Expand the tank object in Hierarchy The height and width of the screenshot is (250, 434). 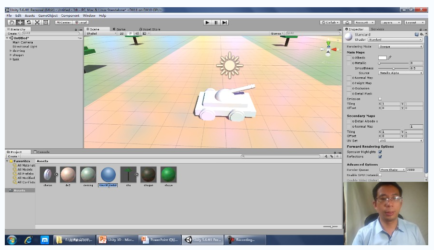point(11,59)
